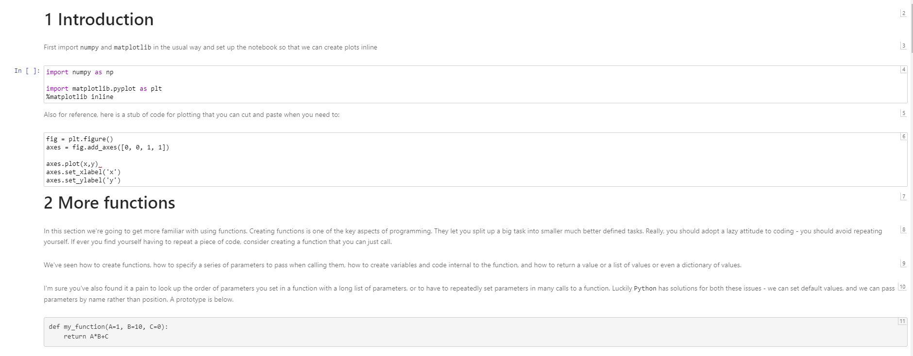Select the '2 More functions' heading cell
The width and height of the screenshot is (913, 356).
click(x=110, y=203)
